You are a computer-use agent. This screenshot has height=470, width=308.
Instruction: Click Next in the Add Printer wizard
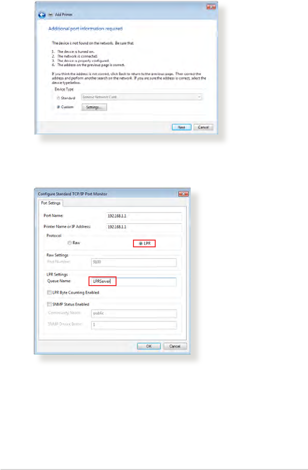click(x=181, y=127)
